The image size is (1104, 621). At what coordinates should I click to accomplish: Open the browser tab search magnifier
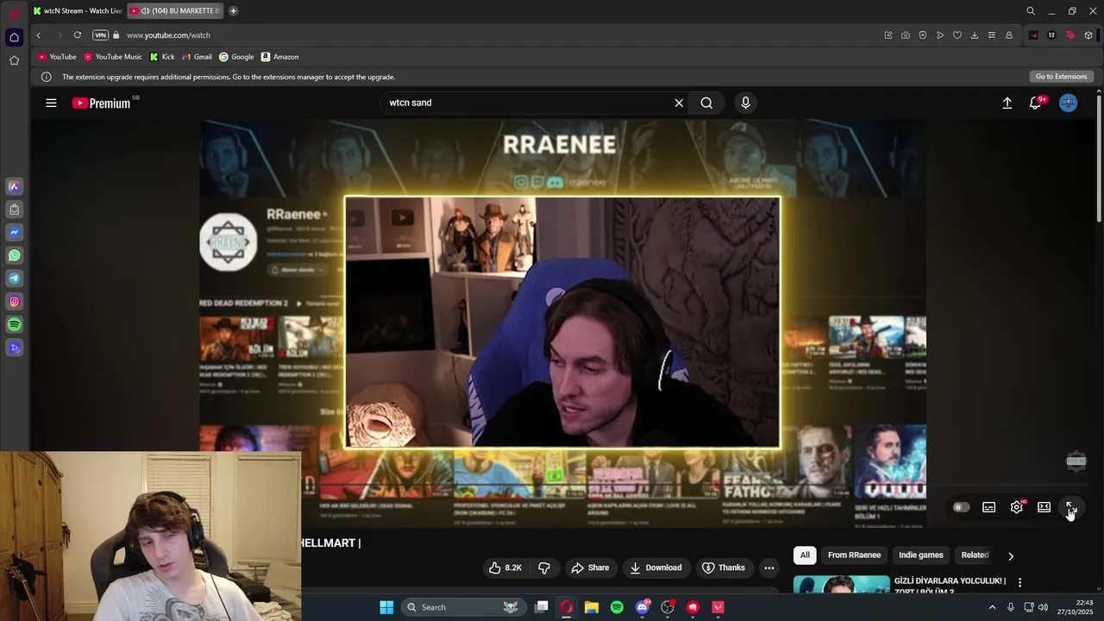(x=1031, y=11)
